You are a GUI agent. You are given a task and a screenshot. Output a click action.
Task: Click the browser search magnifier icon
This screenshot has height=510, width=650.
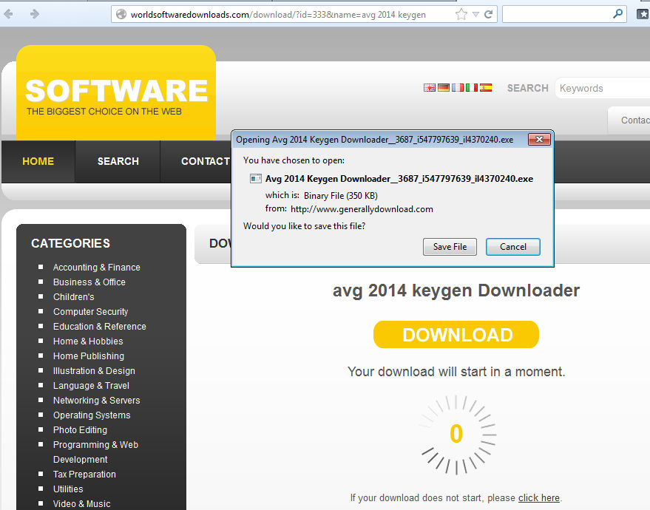617,14
